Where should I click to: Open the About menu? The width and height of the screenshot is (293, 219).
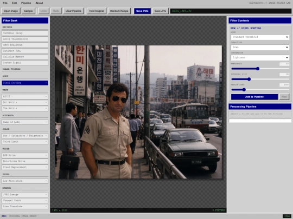pos(39,3)
